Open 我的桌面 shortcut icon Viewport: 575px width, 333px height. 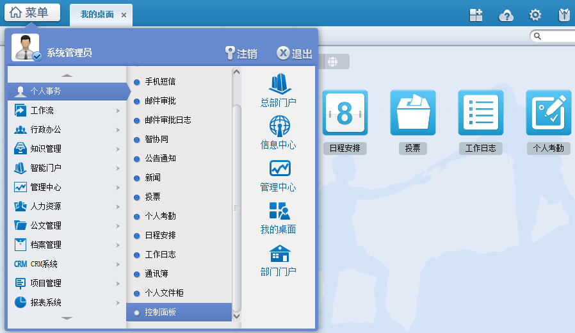point(279,211)
